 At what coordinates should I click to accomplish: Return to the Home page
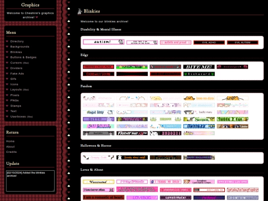pos(10,141)
